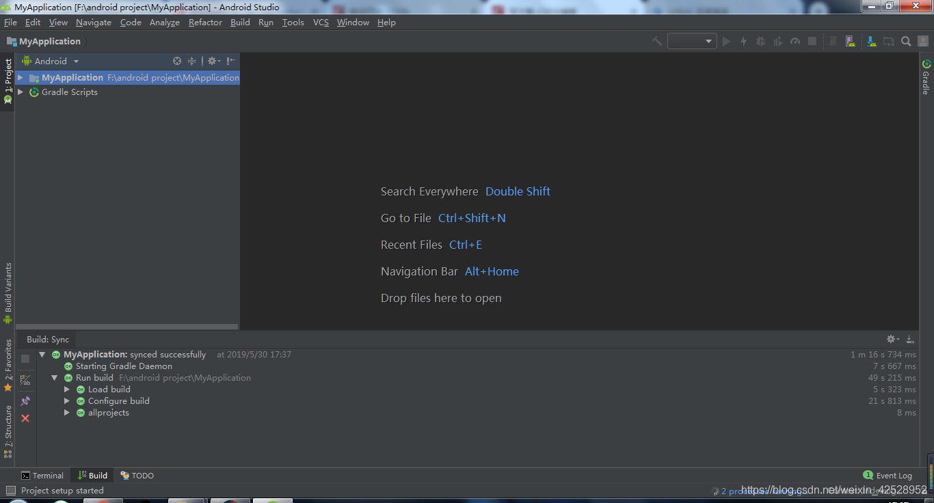This screenshot has height=503, width=934.
Task: Open the TODO tool window tab
Action: click(x=137, y=476)
